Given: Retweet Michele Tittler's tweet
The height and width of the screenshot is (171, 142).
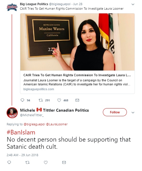Looking at the screenshot, I should (x=27, y=162).
